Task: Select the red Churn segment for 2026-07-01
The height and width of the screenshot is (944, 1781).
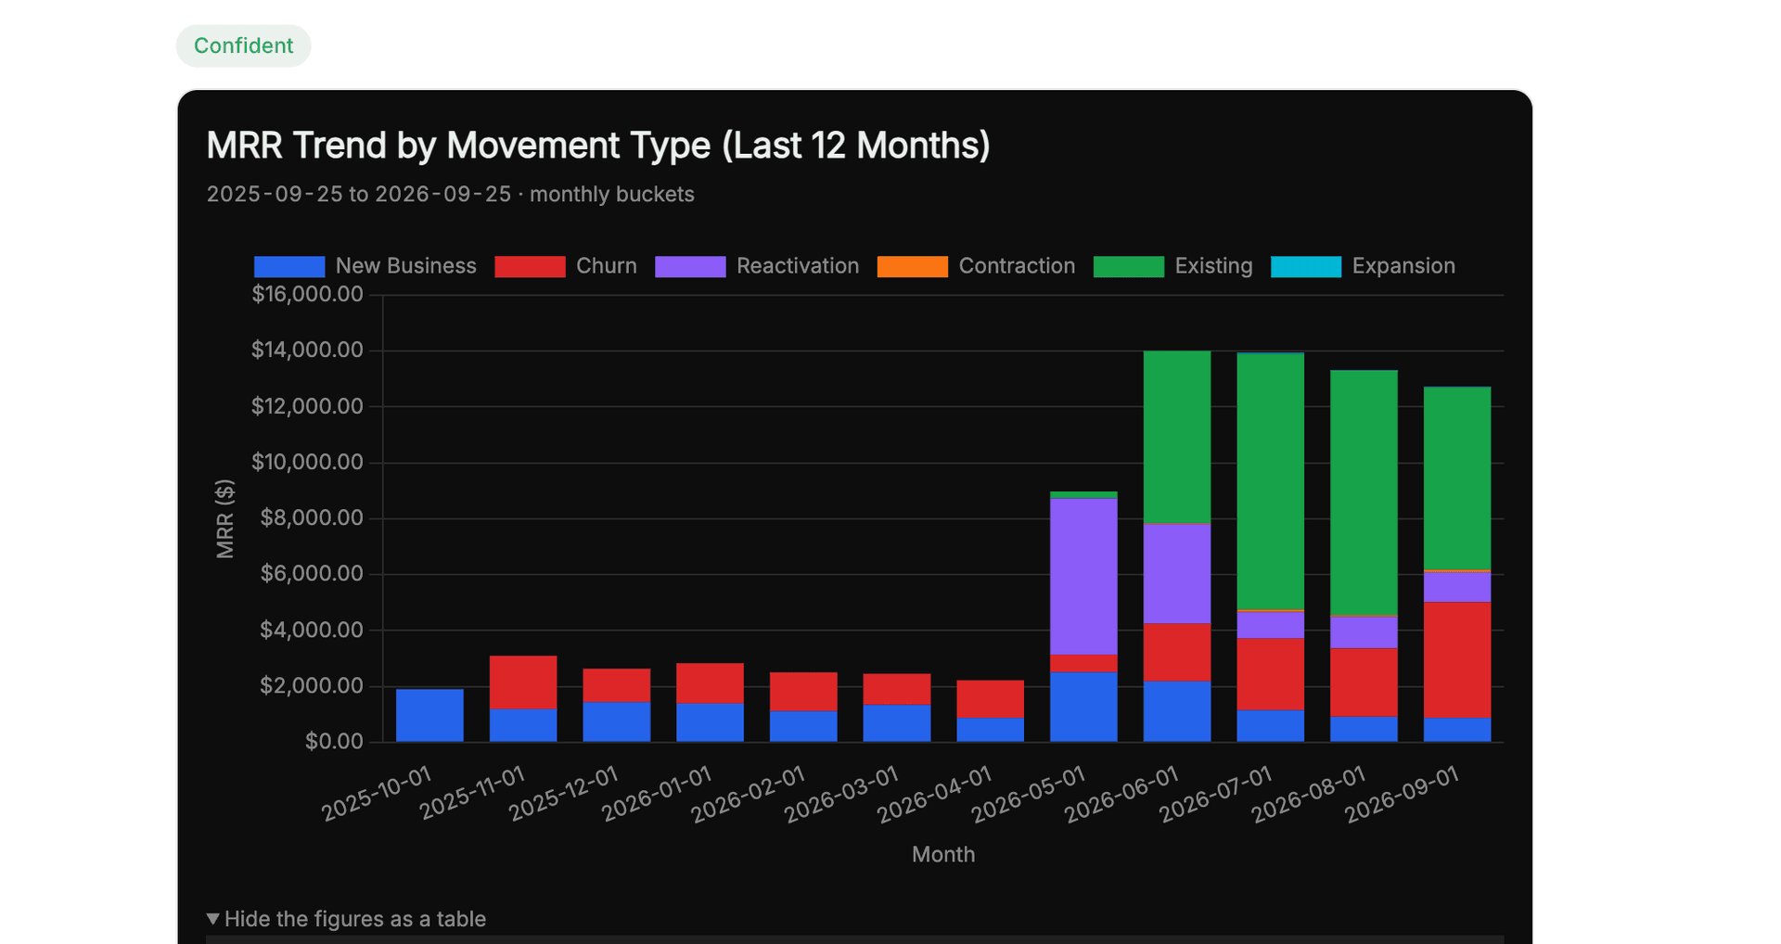Action: pyautogui.click(x=1271, y=674)
